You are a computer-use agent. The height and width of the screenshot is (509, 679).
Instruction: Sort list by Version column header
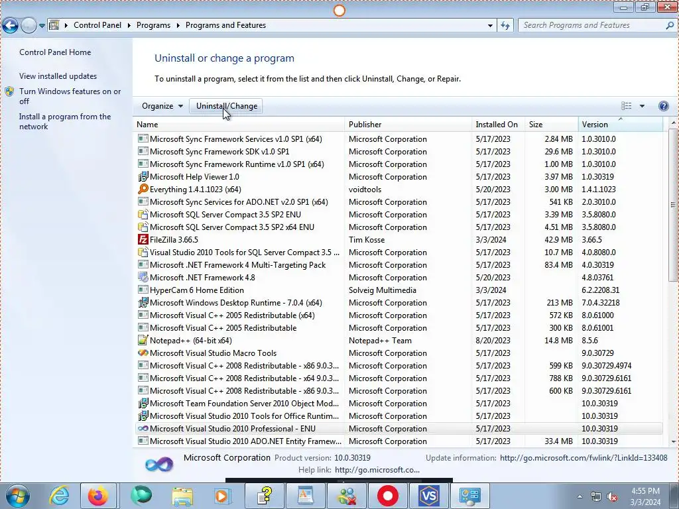click(x=620, y=124)
